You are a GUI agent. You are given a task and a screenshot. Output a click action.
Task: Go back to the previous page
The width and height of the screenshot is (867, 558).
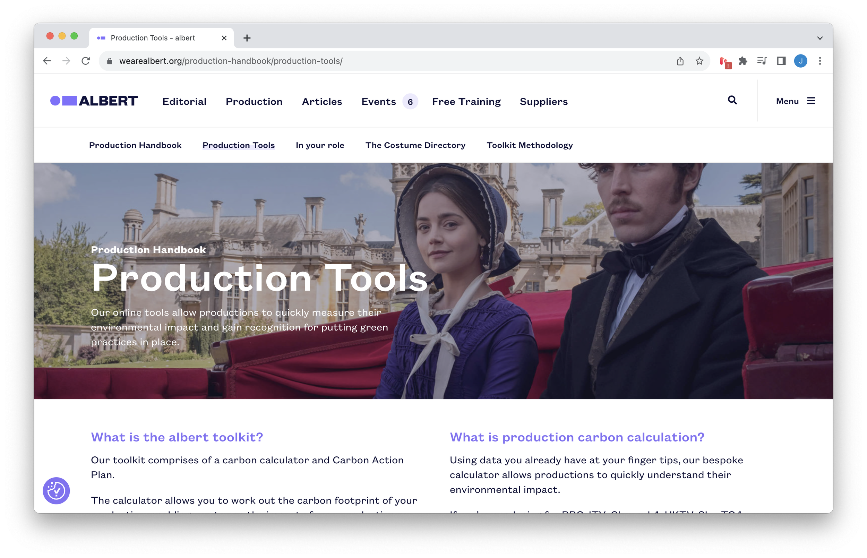pos(47,61)
